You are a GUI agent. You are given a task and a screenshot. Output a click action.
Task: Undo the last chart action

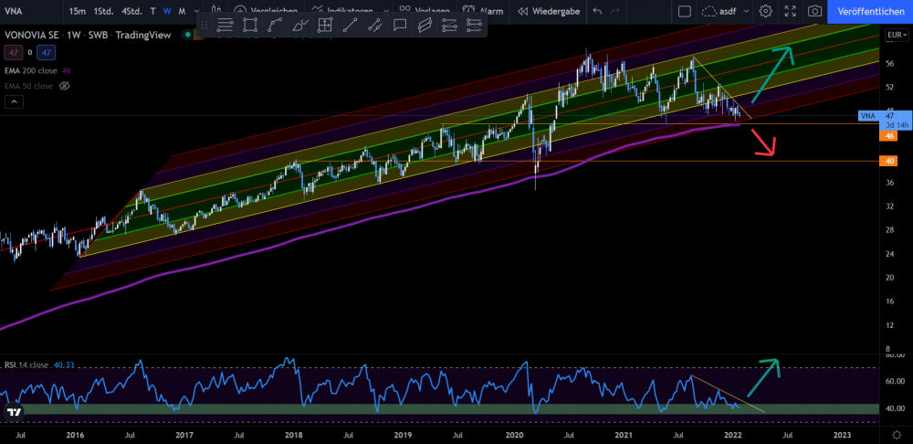pos(597,11)
